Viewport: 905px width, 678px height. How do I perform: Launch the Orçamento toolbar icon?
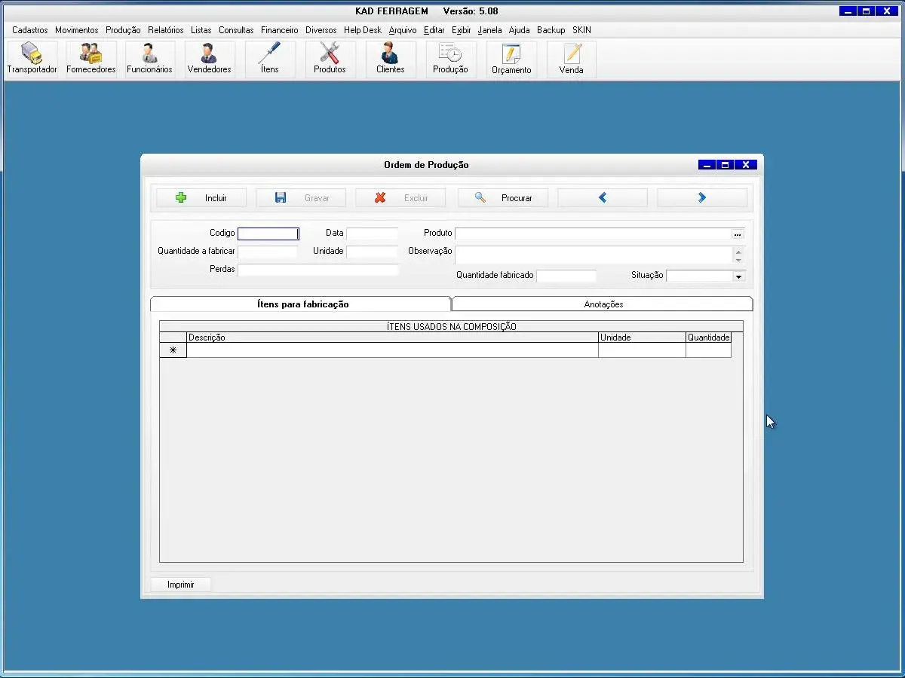511,59
